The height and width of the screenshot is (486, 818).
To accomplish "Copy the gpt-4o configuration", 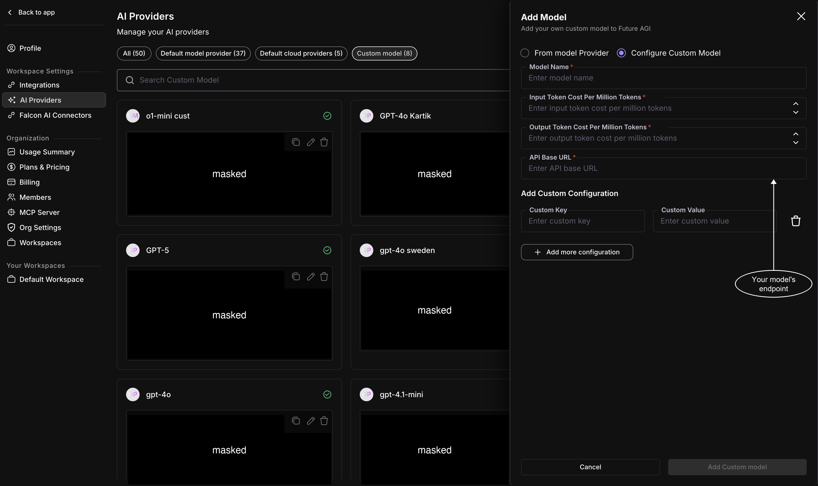I will pos(296,420).
